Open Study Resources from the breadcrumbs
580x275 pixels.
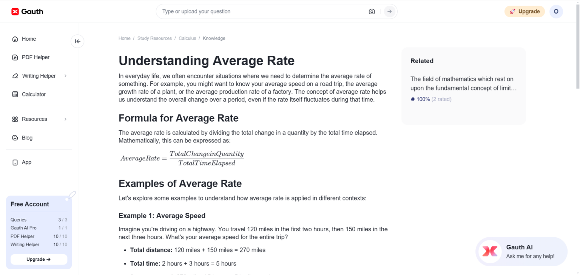tap(154, 38)
